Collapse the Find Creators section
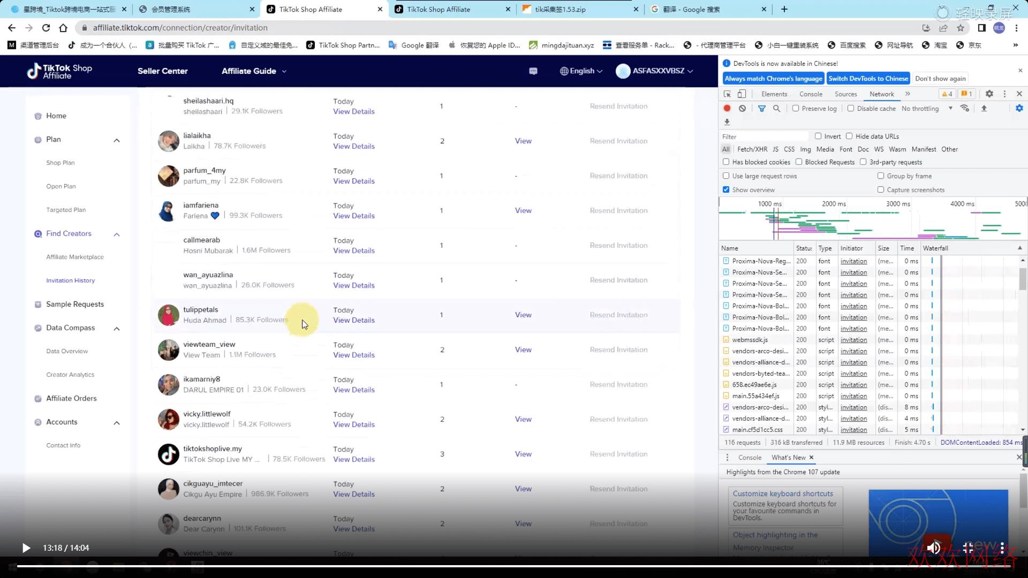This screenshot has height=578, width=1028. [x=117, y=234]
